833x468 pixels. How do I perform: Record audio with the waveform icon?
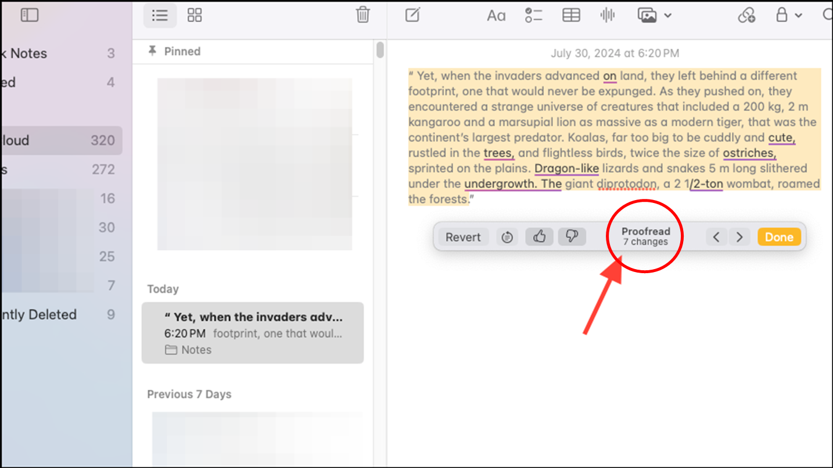click(x=608, y=15)
